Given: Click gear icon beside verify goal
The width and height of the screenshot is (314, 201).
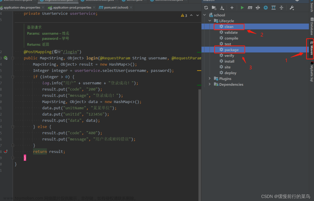Looking at the screenshot, I should point(221,55).
